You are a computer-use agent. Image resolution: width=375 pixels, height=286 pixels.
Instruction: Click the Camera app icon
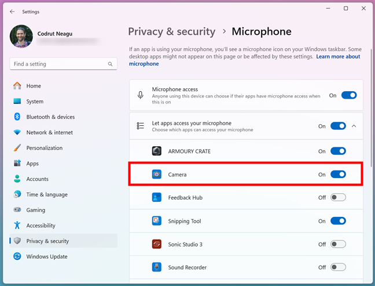tap(157, 174)
